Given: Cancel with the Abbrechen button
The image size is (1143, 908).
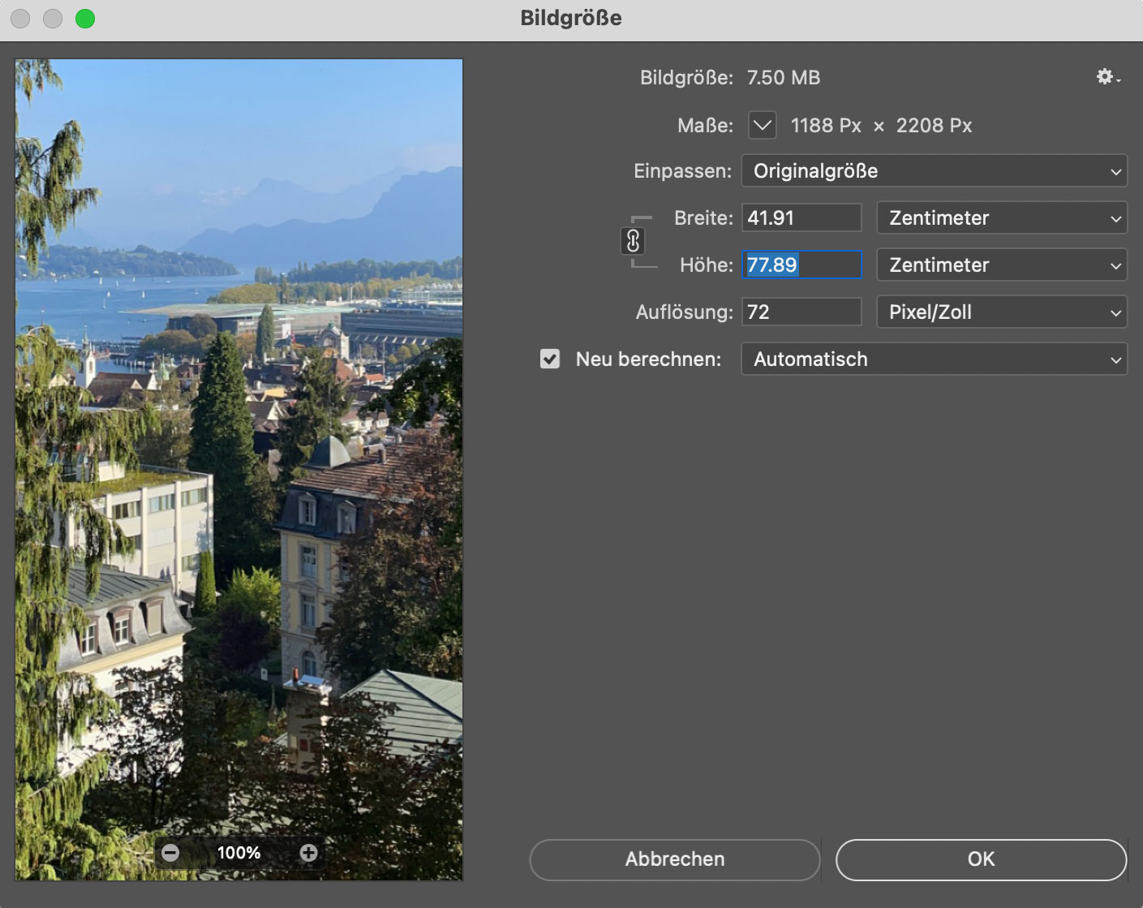Looking at the screenshot, I should pyautogui.click(x=675, y=859).
